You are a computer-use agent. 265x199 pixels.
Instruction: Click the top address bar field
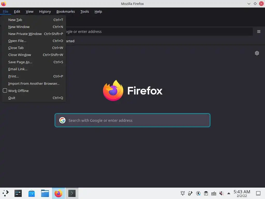click(159, 32)
